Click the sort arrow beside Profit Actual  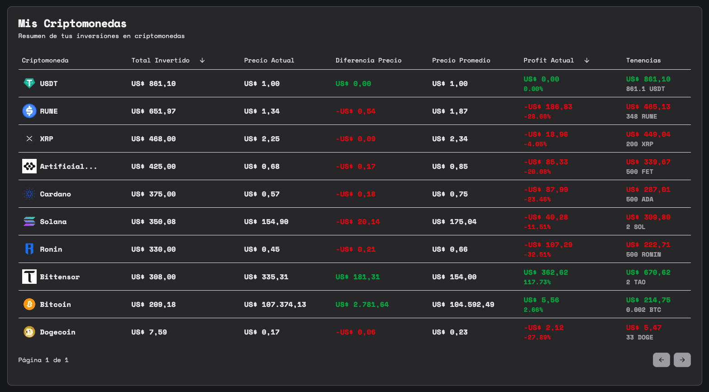587,60
